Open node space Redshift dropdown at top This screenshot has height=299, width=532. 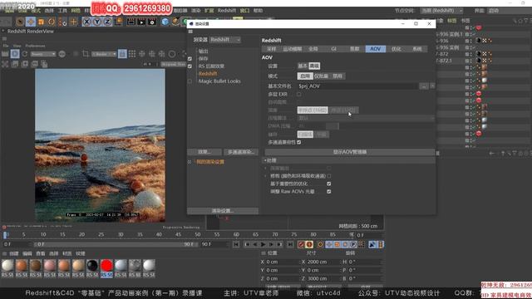441,11
